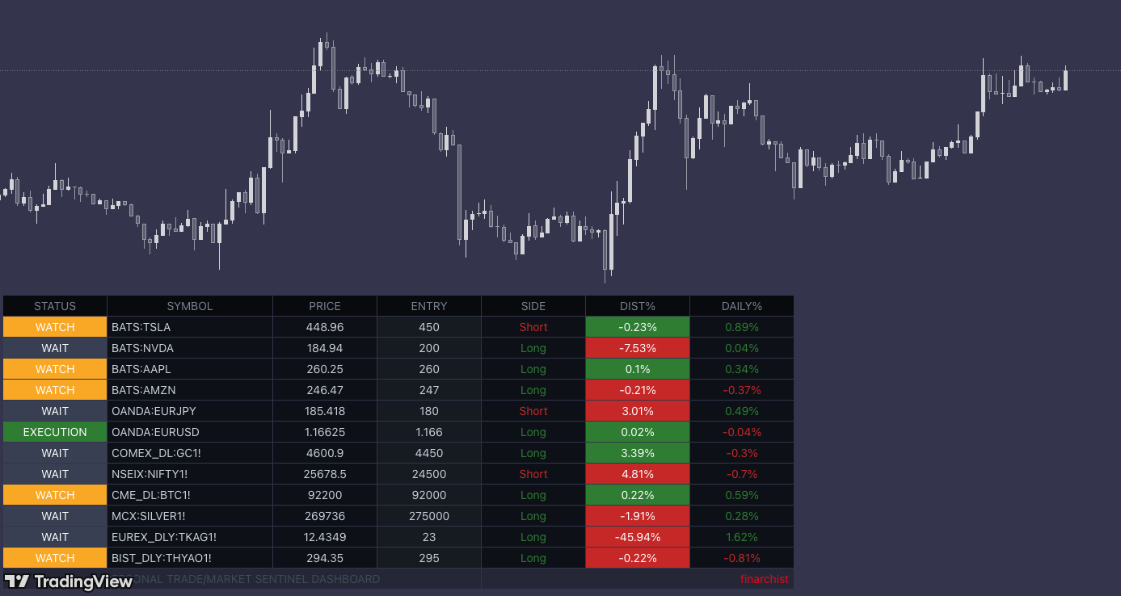Select the price cell showing 4600.9 for COMEX_DL:GC1!
This screenshot has width=1121, height=596.
[x=324, y=453]
